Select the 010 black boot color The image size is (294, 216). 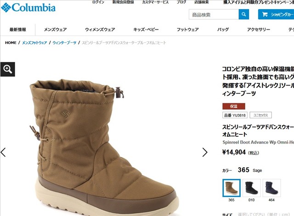tap(252, 188)
